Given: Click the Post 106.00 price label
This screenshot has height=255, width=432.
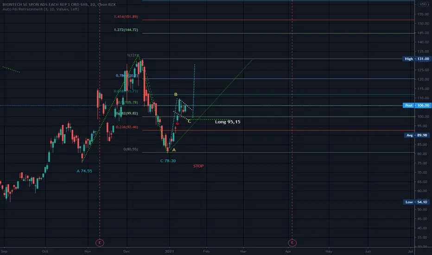Looking at the screenshot, I should (417, 105).
